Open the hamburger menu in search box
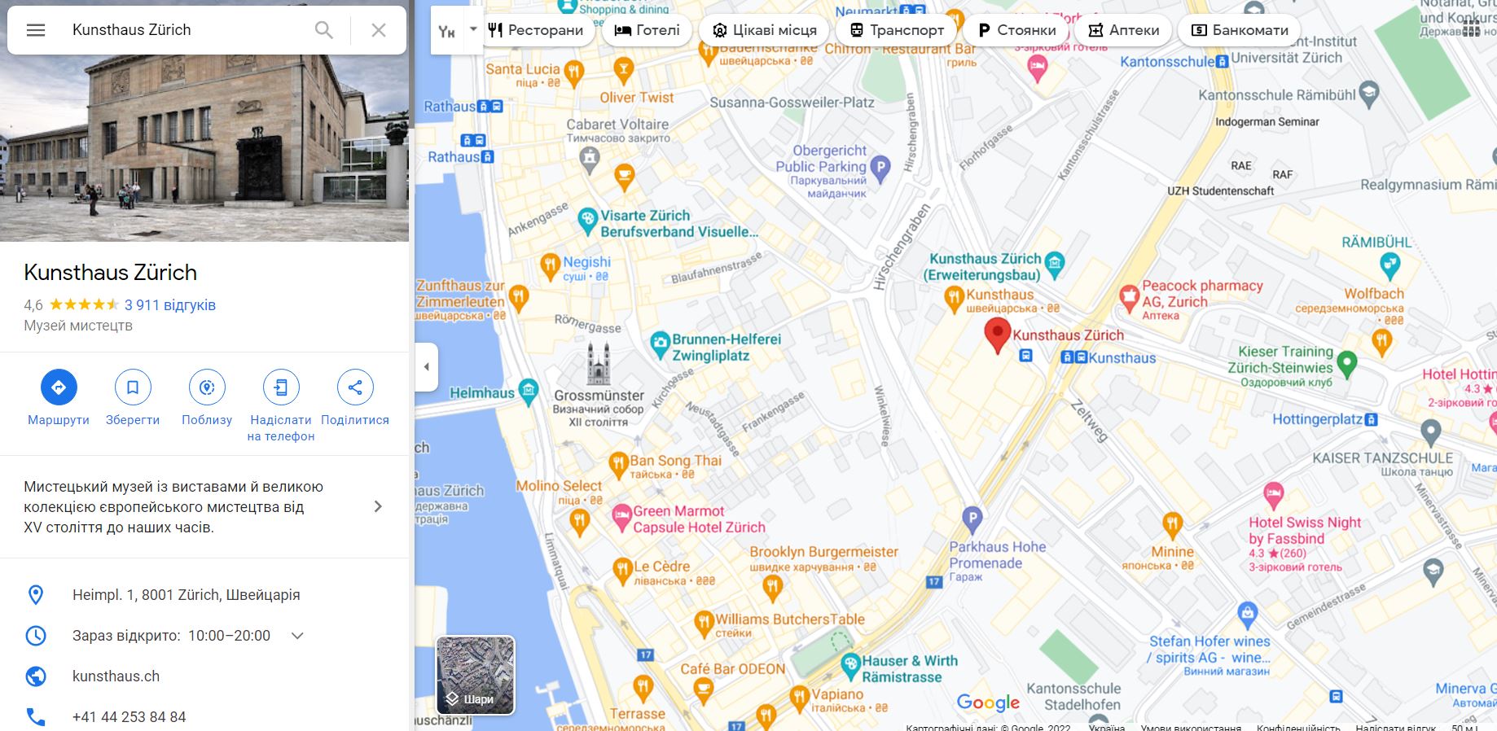 click(36, 30)
